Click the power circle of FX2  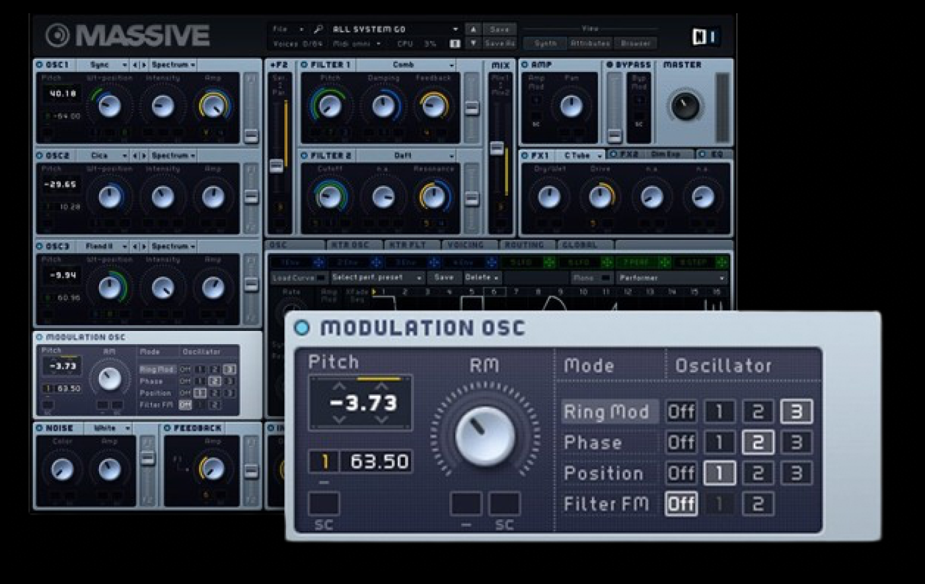click(613, 155)
